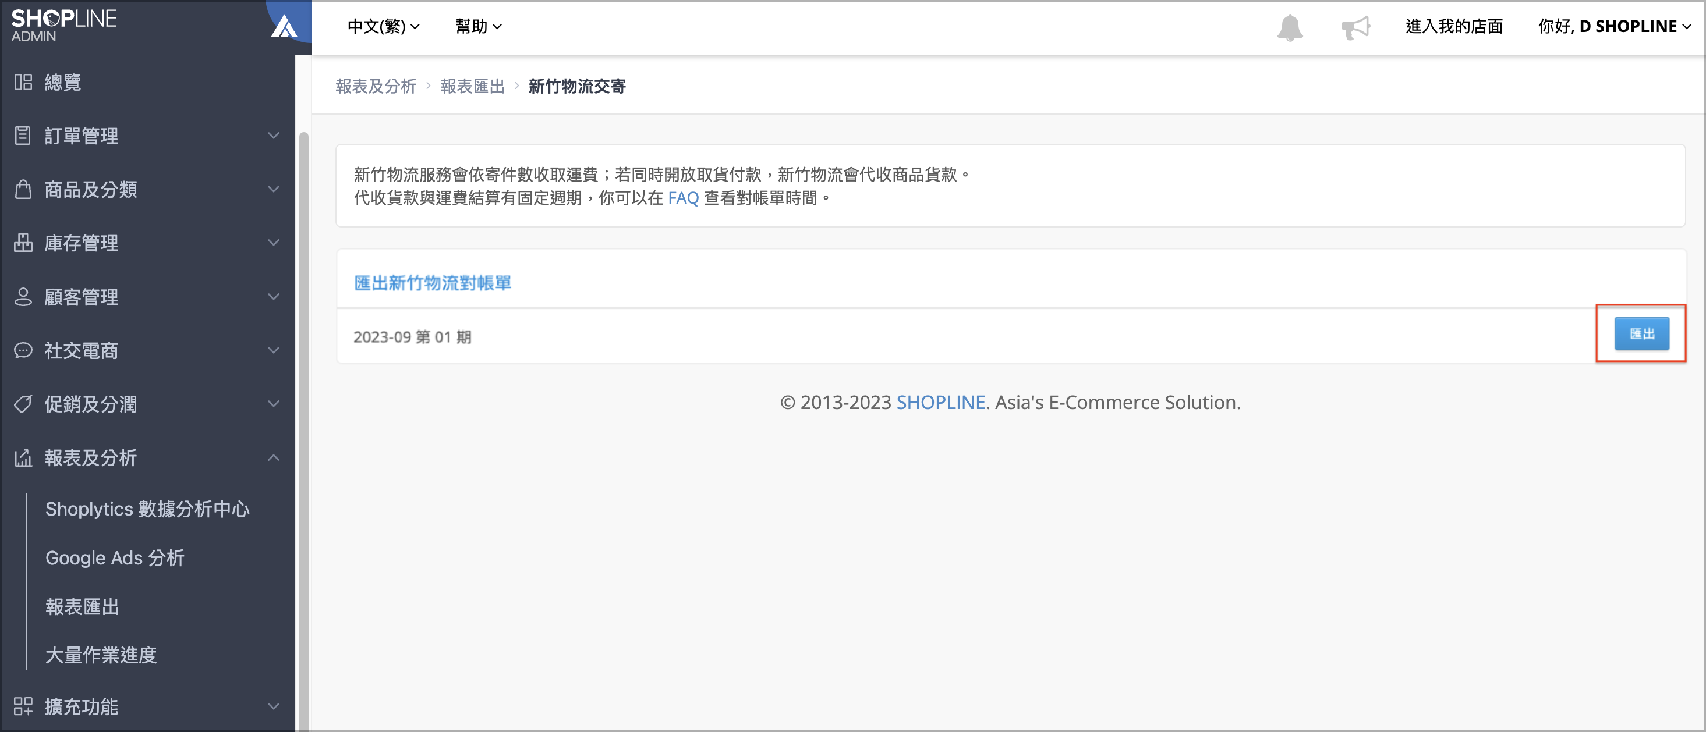Expand the 社交電商 chevron

[274, 350]
